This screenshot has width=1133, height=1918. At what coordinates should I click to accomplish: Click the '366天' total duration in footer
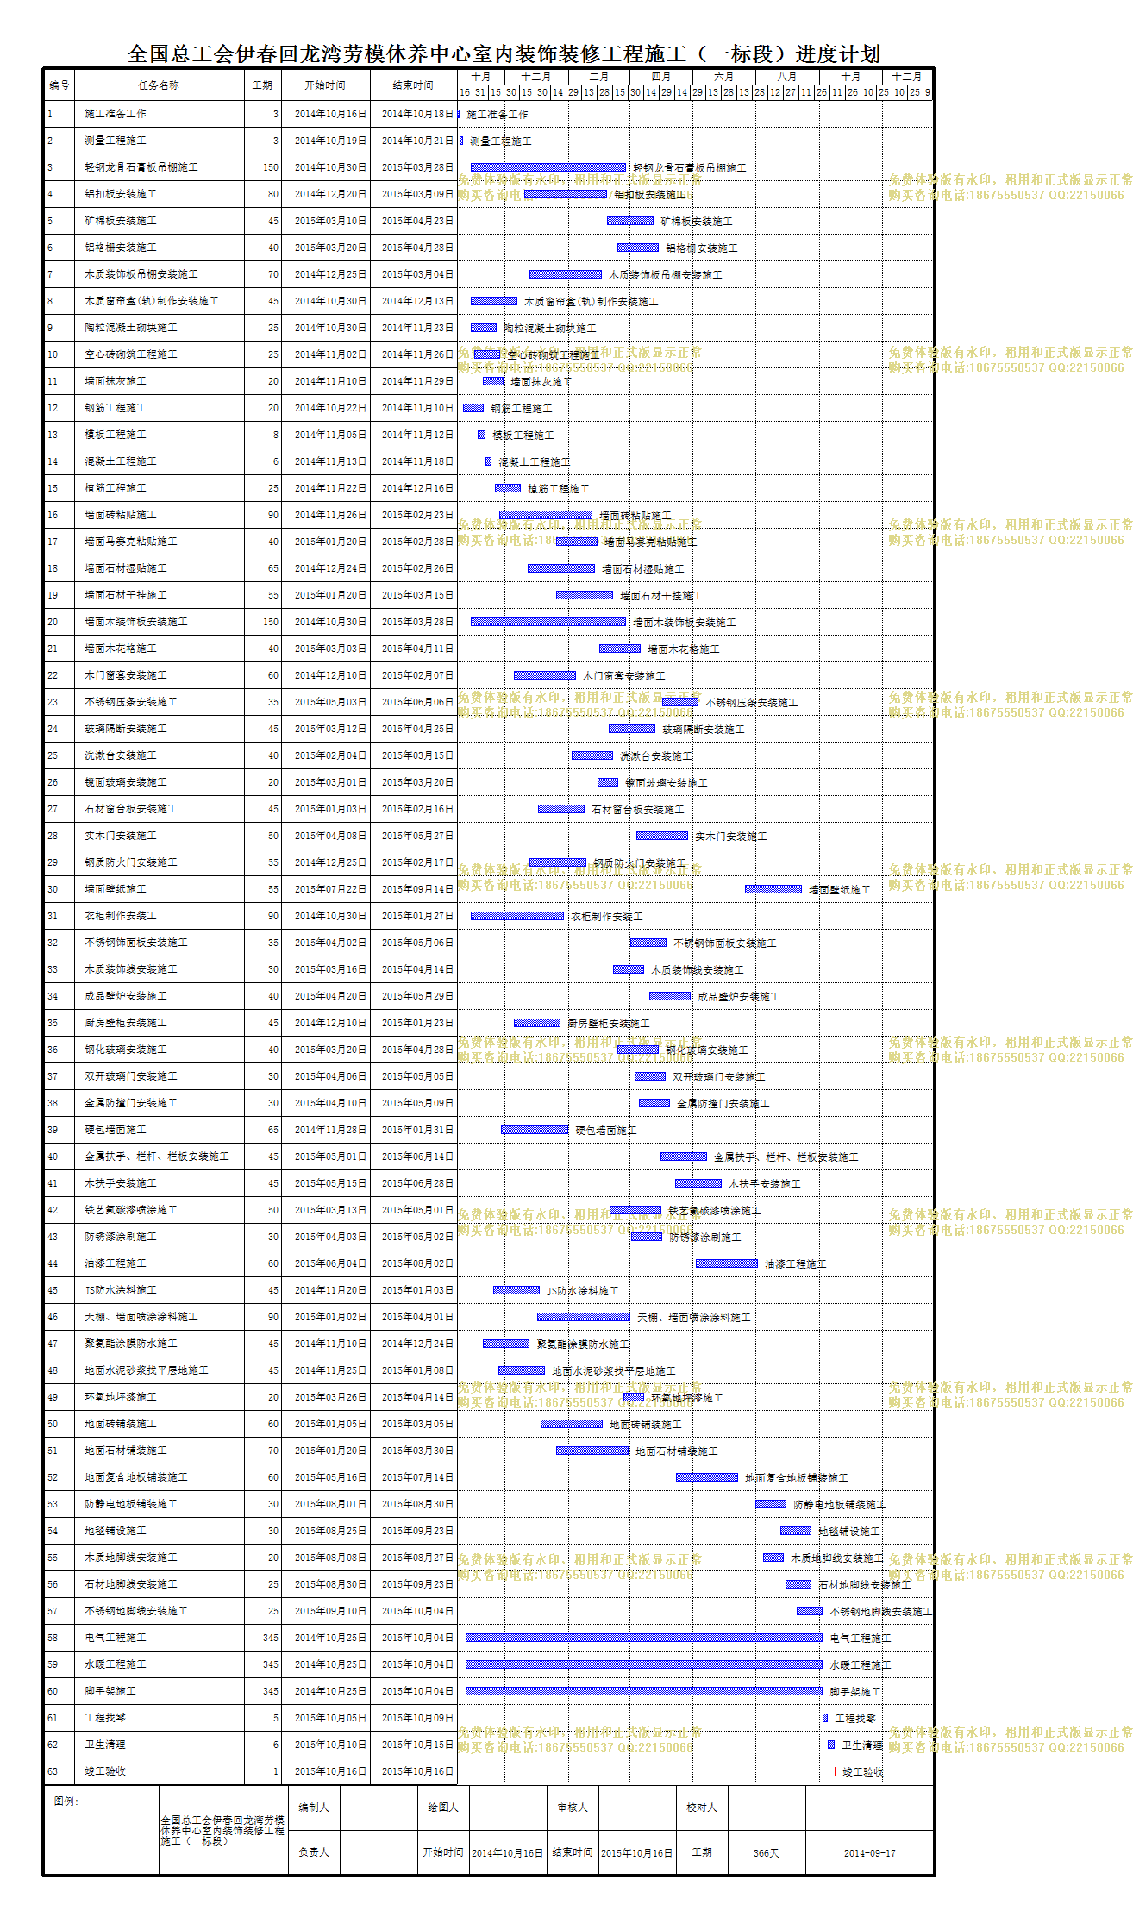(766, 1853)
